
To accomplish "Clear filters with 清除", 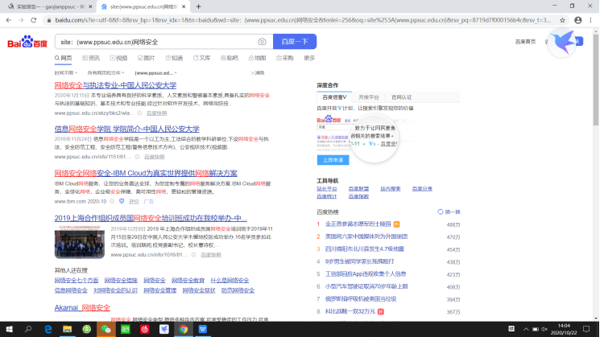I will pyautogui.click(x=258, y=72).
